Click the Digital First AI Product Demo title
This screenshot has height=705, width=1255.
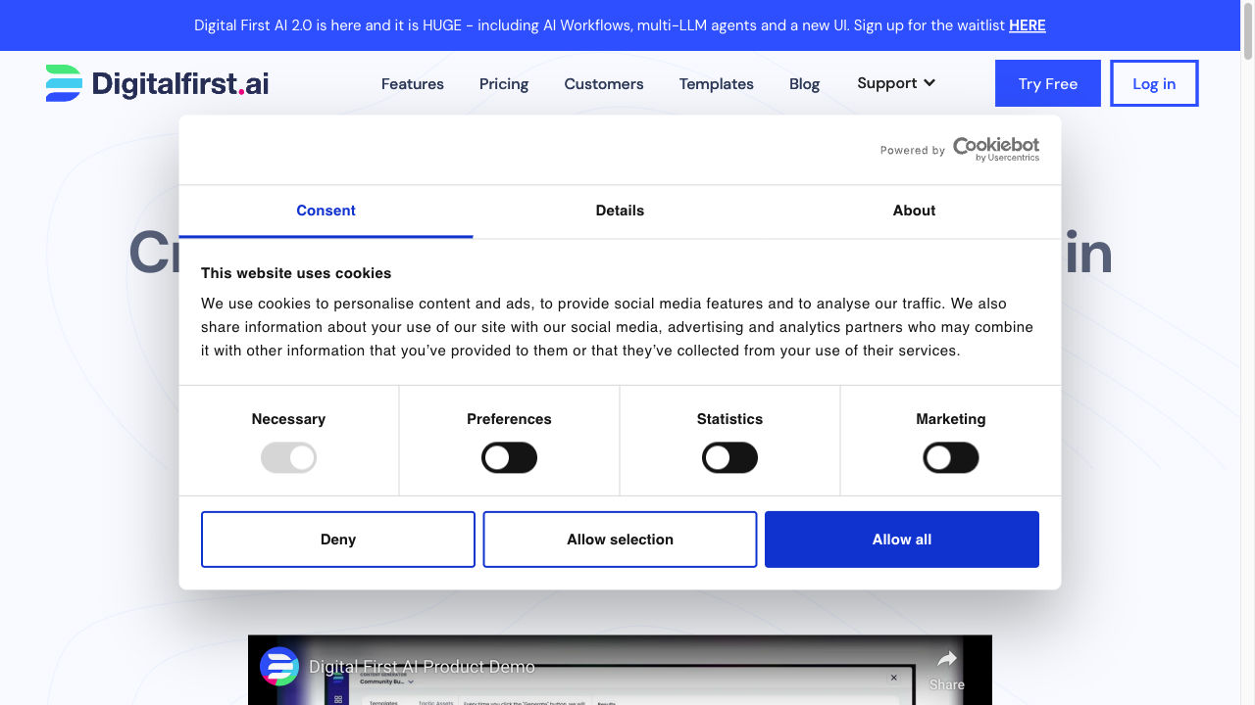(x=422, y=667)
